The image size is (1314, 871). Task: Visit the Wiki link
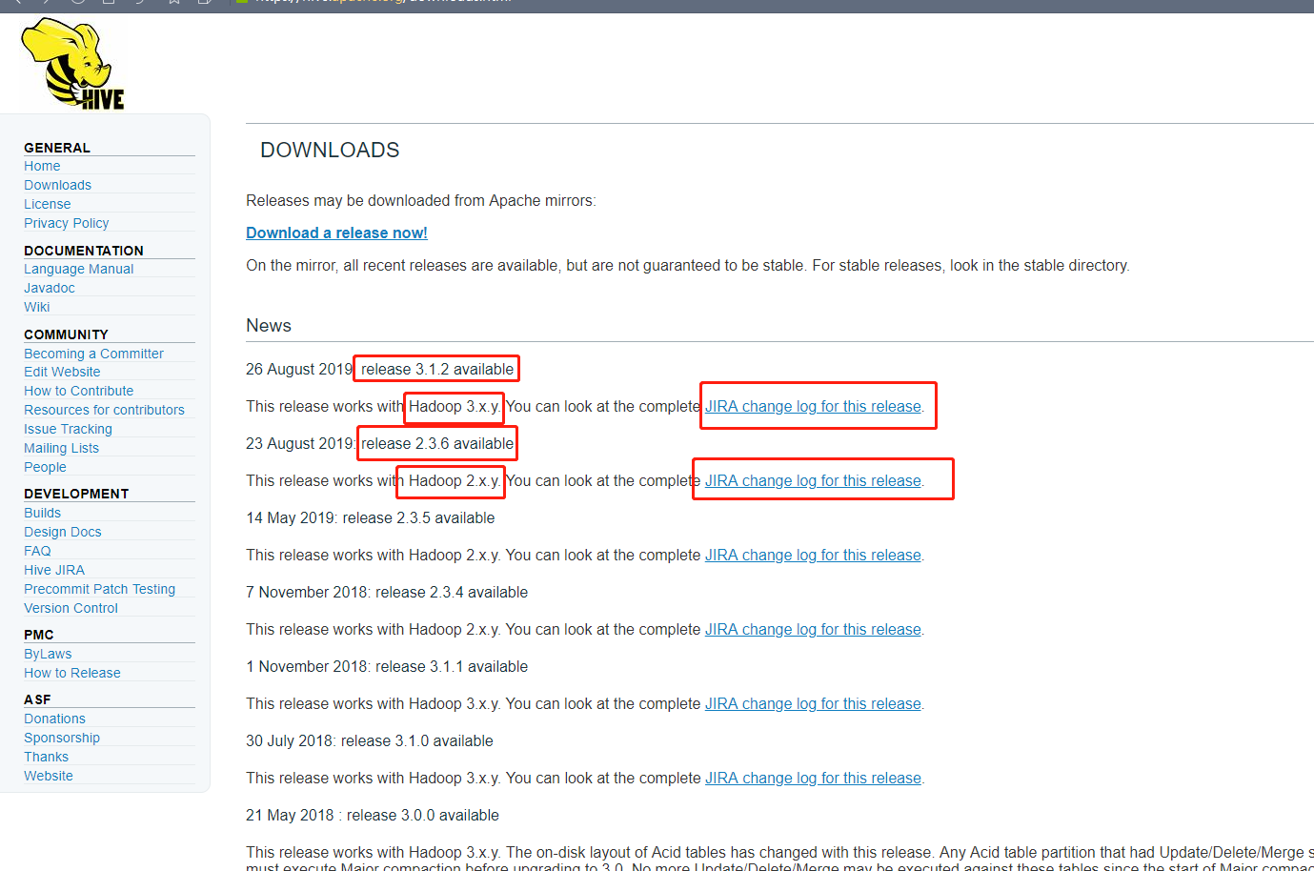coord(37,307)
